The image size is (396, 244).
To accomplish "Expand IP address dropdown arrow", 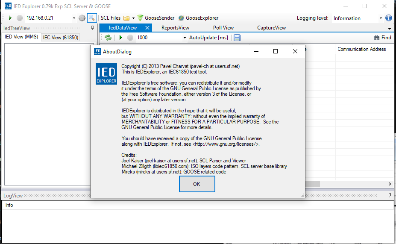I will pyautogui.click(x=74, y=18).
